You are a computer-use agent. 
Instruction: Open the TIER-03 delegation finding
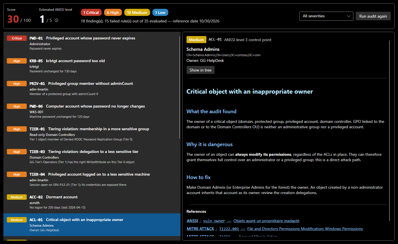point(92,157)
